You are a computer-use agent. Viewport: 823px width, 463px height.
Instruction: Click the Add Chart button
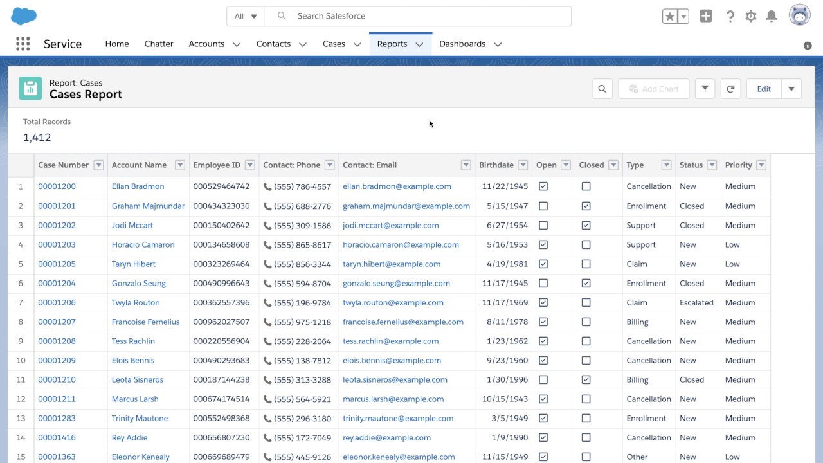click(x=654, y=89)
